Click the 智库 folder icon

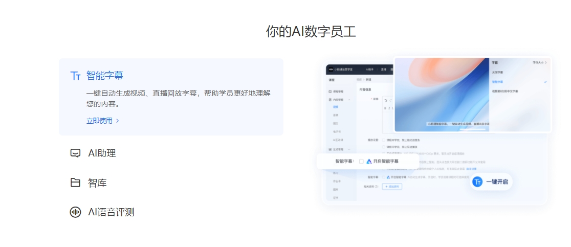[x=75, y=183]
